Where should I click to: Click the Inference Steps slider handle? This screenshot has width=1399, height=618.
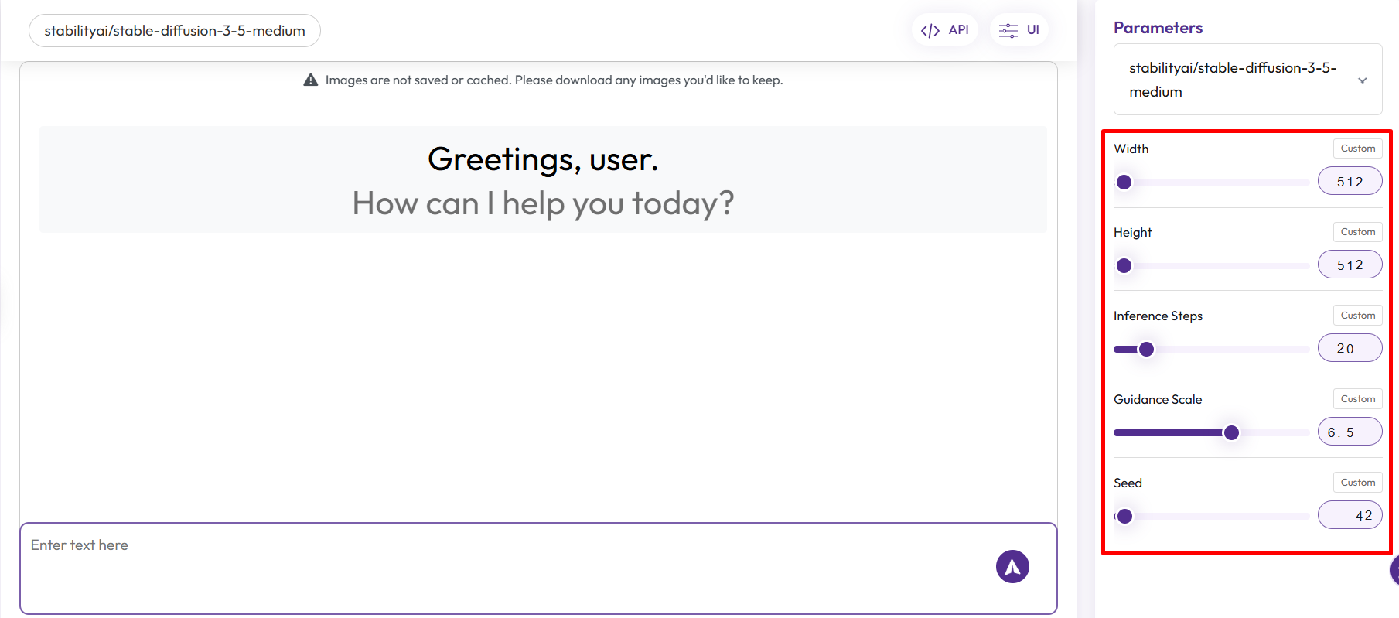coord(1147,350)
